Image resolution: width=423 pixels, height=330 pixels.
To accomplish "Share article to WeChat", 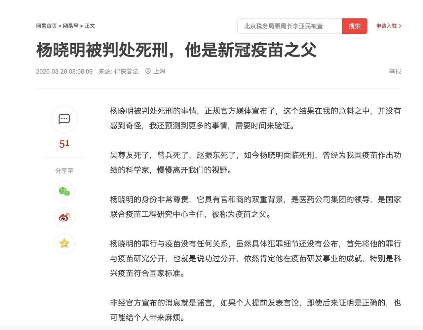I will [64, 192].
